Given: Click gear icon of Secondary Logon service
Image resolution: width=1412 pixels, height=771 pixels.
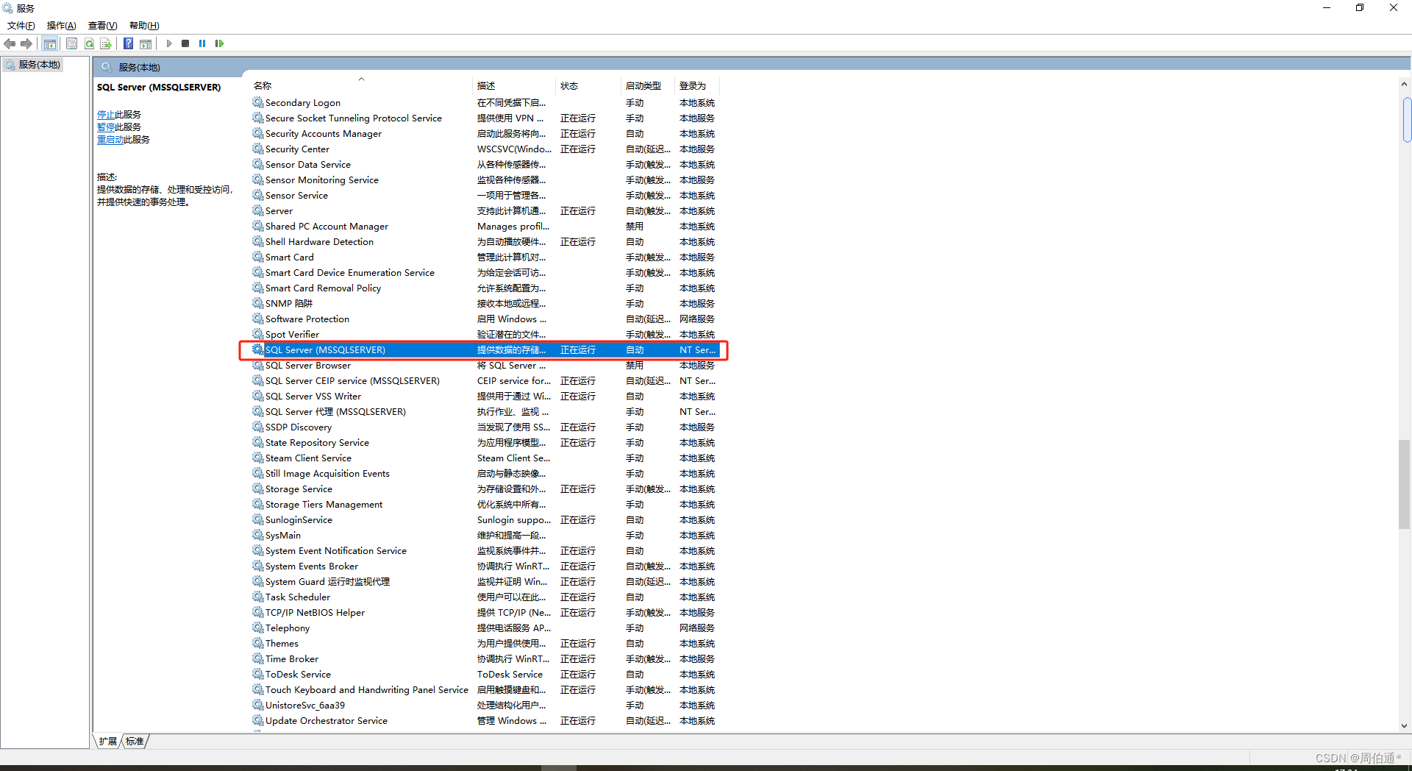Looking at the screenshot, I should click(258, 102).
